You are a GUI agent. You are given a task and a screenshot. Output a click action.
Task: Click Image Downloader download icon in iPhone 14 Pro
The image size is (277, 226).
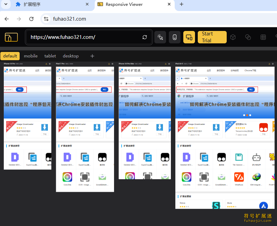(44, 127)
